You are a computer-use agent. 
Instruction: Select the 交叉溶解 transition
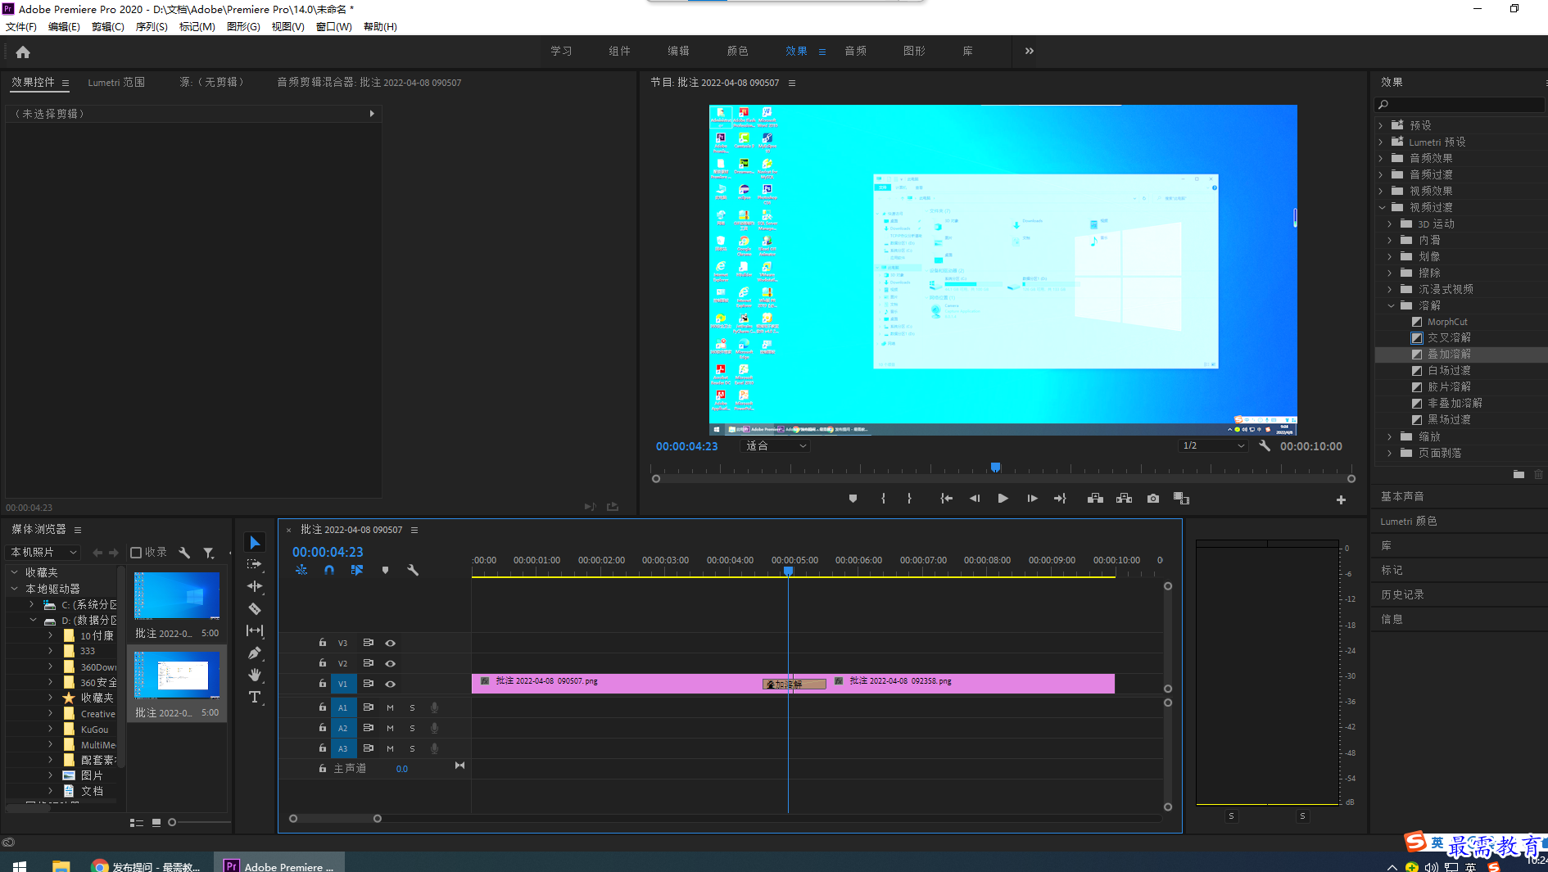(x=1449, y=338)
